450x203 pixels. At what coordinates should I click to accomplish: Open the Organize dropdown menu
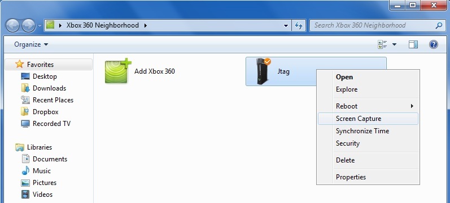[31, 44]
